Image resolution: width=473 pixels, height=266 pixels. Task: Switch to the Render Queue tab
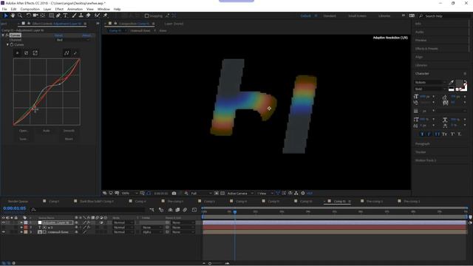click(18, 201)
